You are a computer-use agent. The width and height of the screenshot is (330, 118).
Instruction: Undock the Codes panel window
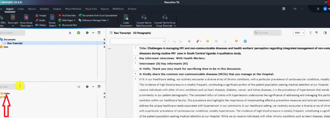pyautogui.click(x=99, y=86)
